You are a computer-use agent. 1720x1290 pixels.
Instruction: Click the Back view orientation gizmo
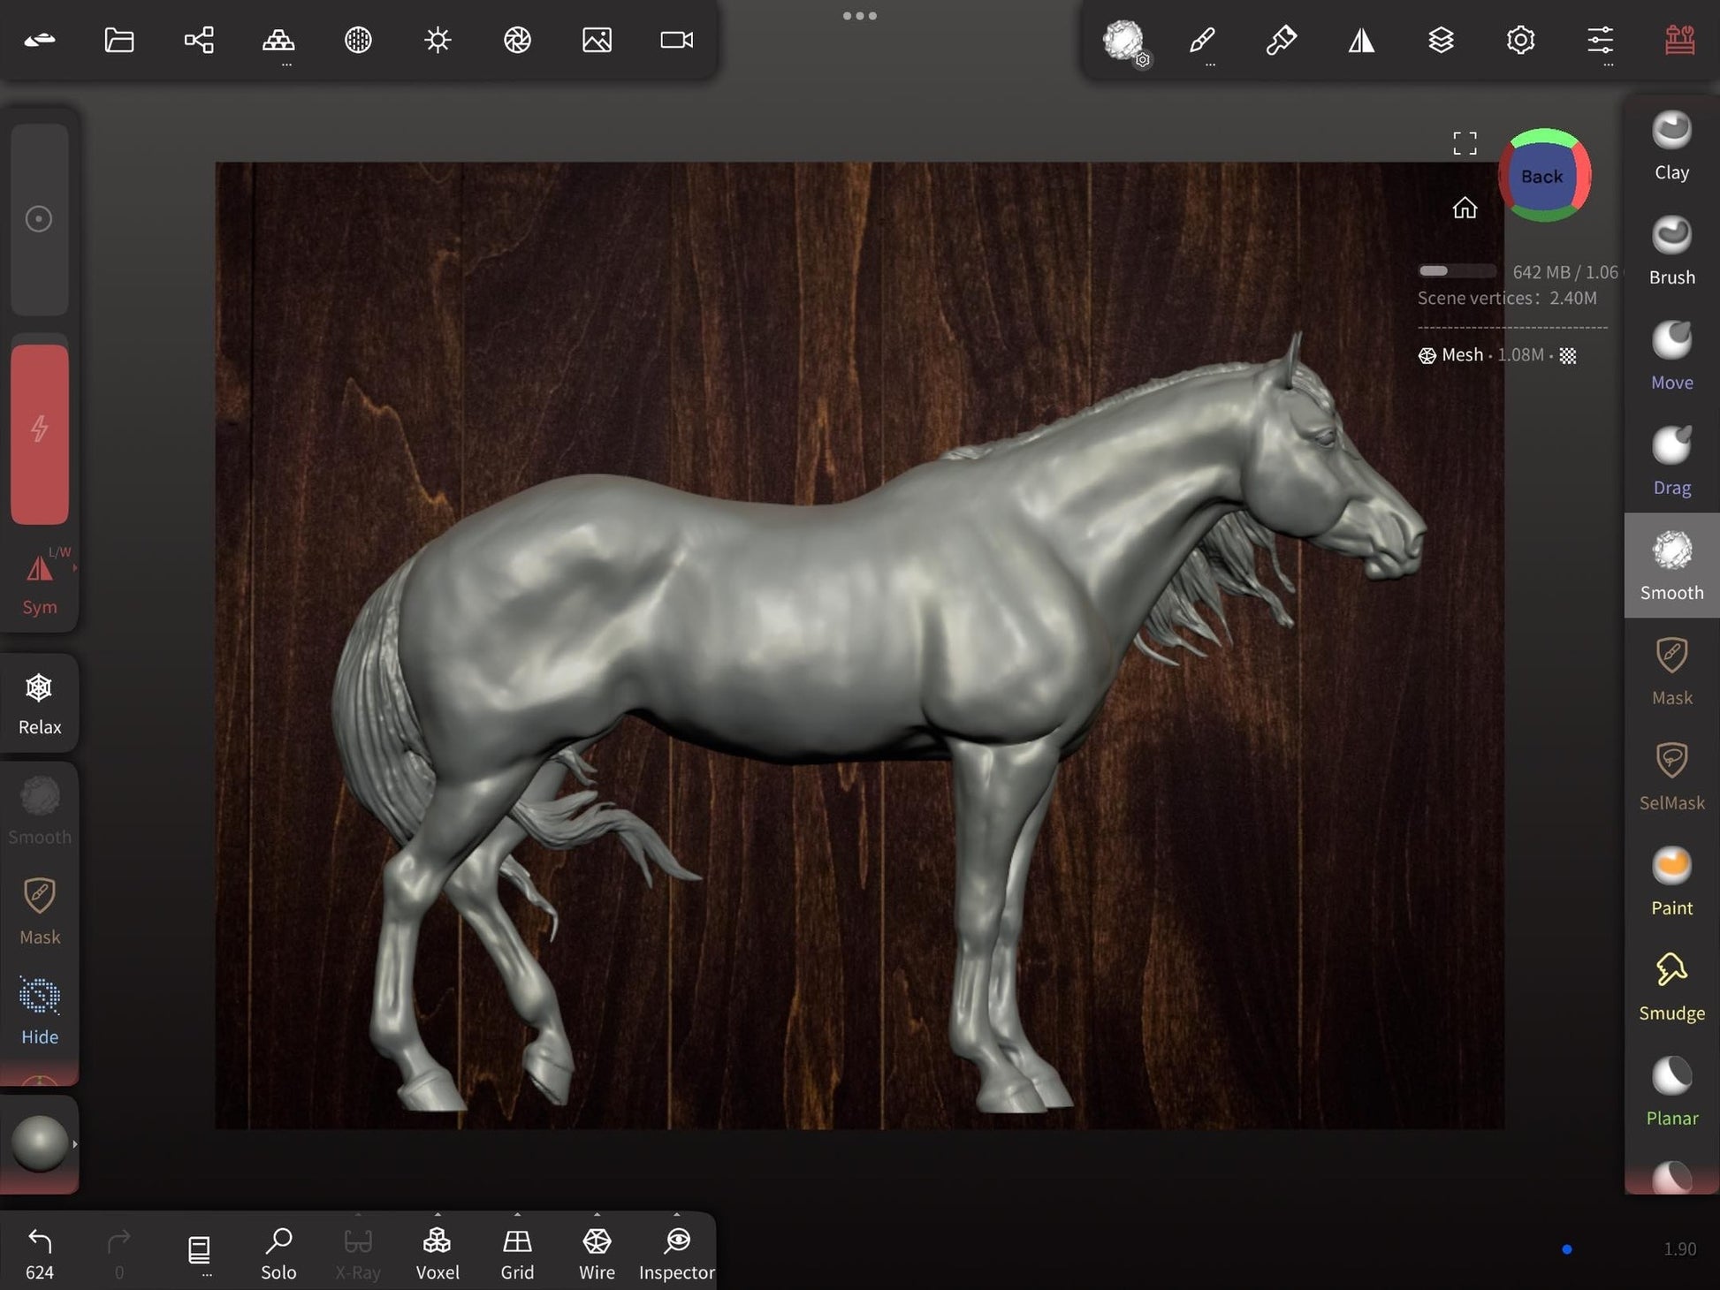1542,177
